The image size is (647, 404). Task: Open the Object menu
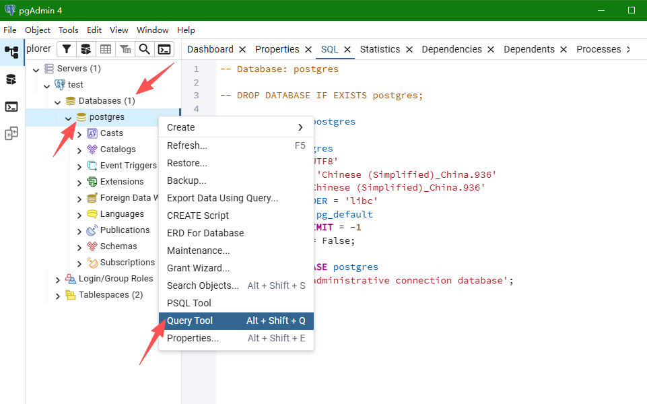(38, 30)
